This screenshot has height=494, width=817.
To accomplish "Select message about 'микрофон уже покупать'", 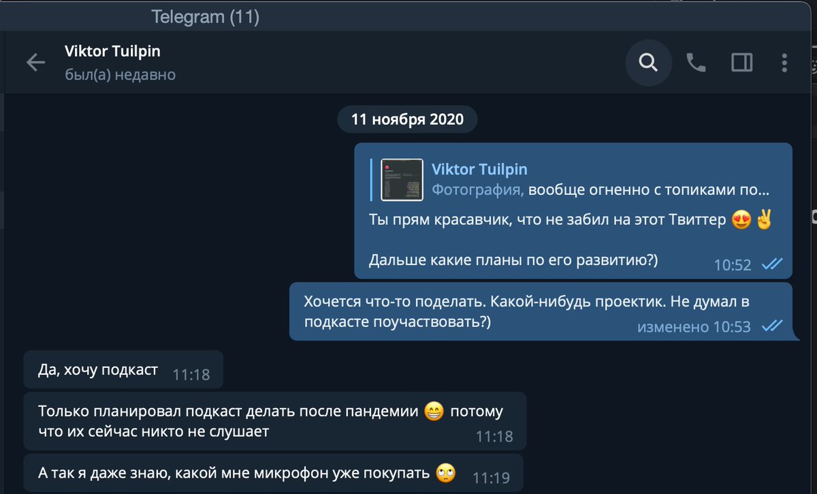I will tap(274, 472).
